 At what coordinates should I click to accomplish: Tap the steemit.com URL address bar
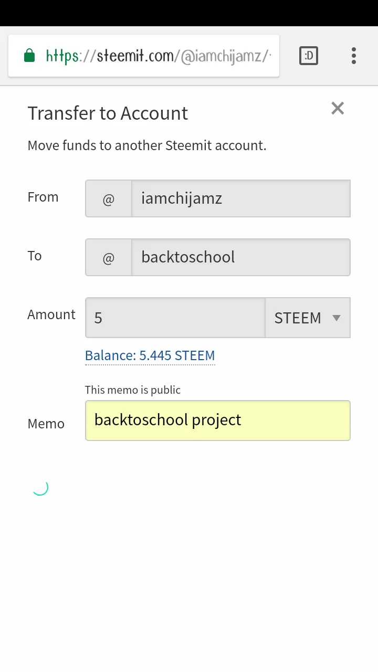144,56
